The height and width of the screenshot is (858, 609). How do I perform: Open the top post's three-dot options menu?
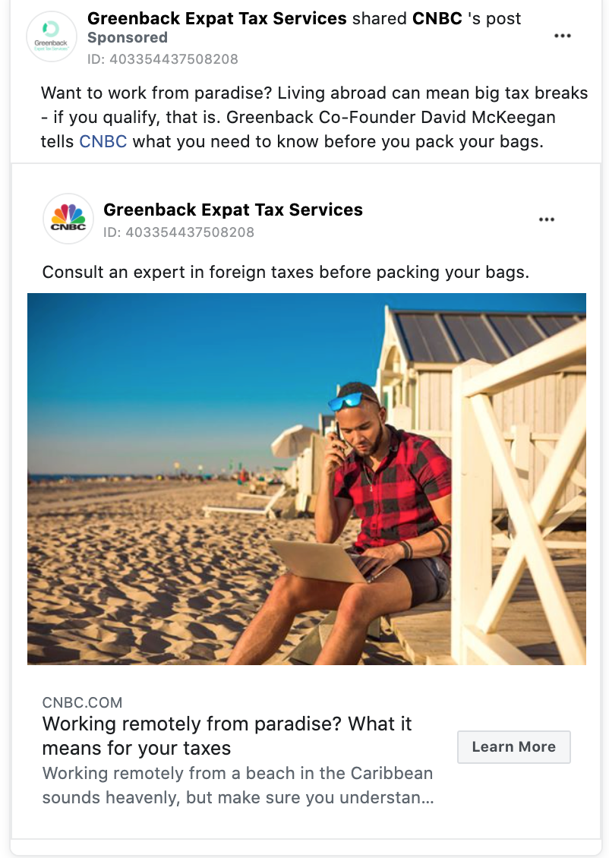pyautogui.click(x=563, y=36)
